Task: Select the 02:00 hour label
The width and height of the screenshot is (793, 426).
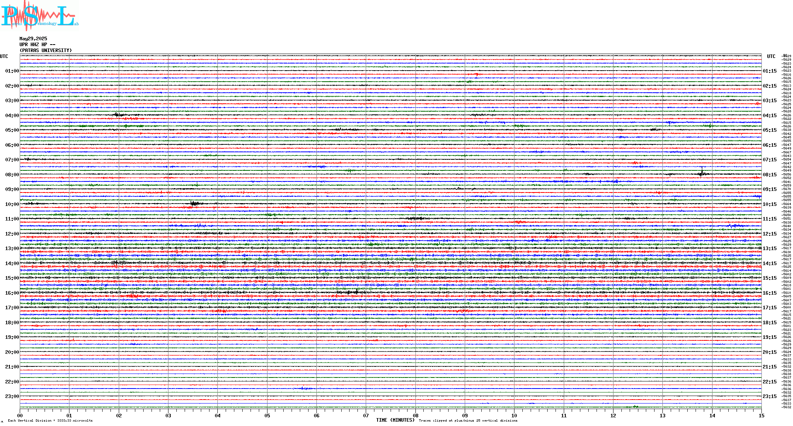Action: pos(12,86)
